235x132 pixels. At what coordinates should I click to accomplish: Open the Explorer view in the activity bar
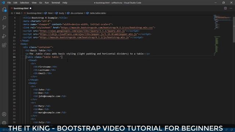4,10
